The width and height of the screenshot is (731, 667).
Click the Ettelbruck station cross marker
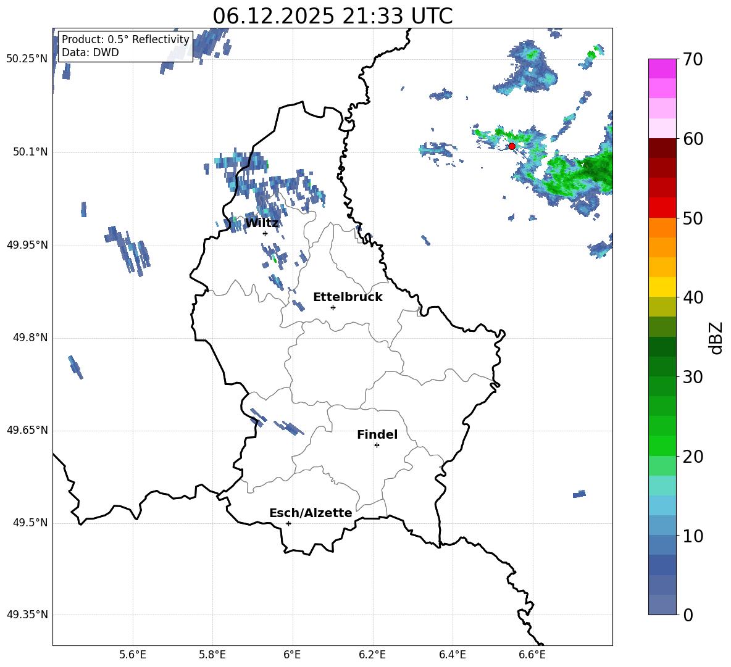point(333,307)
